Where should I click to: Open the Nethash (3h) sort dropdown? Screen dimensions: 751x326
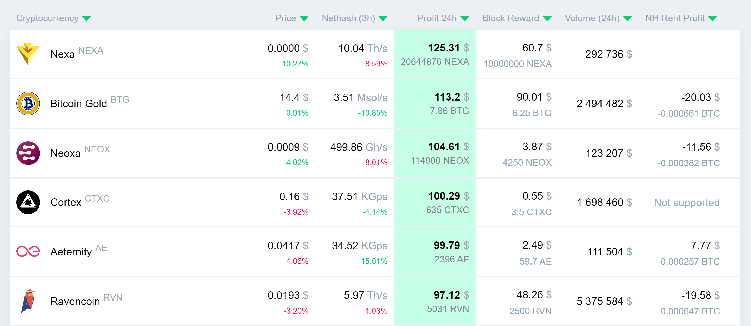(383, 18)
